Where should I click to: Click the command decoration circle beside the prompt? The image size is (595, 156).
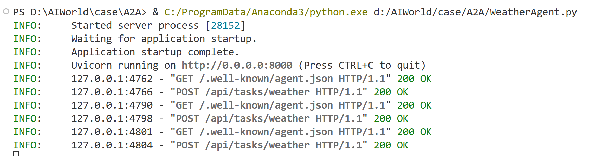pos(6,12)
